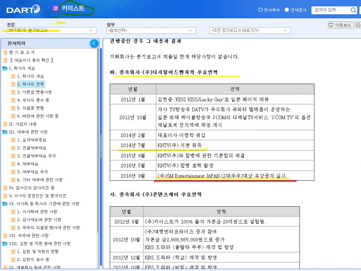Viewport: 361px width, 271px height.
Task: Click the 키이스트 company name
Action: coord(73,8)
